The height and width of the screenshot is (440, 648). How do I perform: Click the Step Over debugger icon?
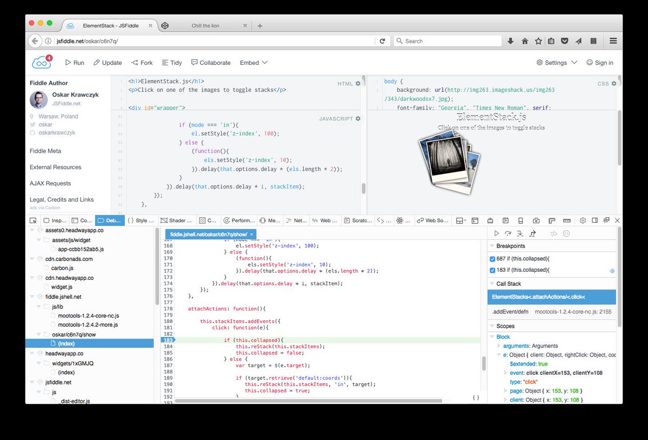[x=508, y=233]
